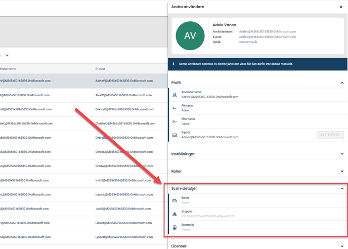Click the Externt id badge icon
348x249 pixels.
click(175, 227)
